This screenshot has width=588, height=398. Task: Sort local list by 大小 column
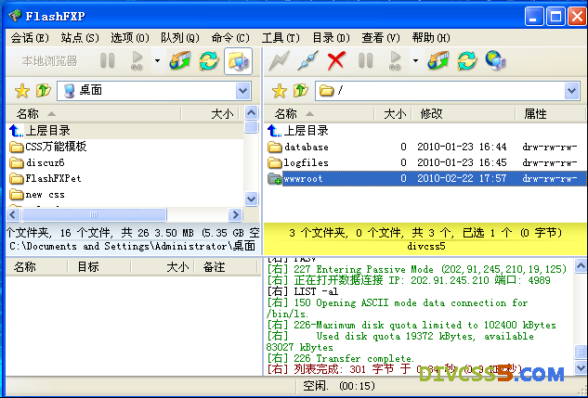tap(211, 114)
